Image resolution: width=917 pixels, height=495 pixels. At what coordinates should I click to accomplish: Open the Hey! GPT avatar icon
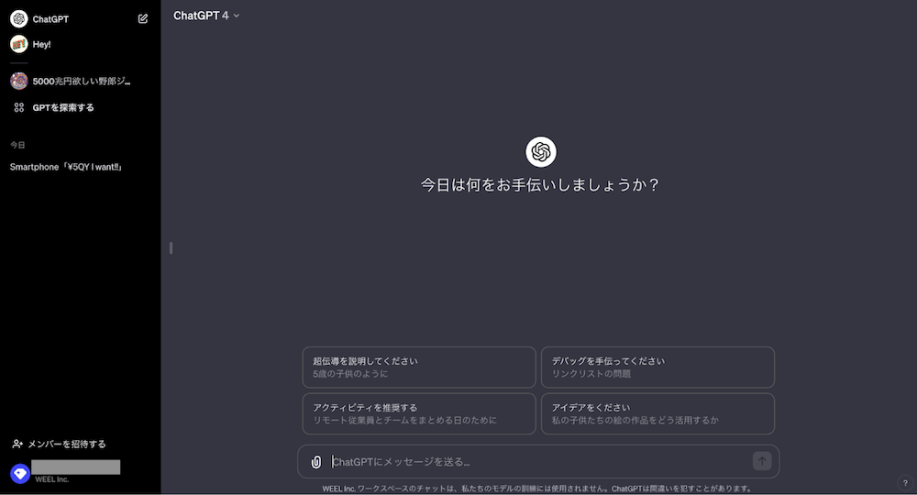(x=18, y=44)
